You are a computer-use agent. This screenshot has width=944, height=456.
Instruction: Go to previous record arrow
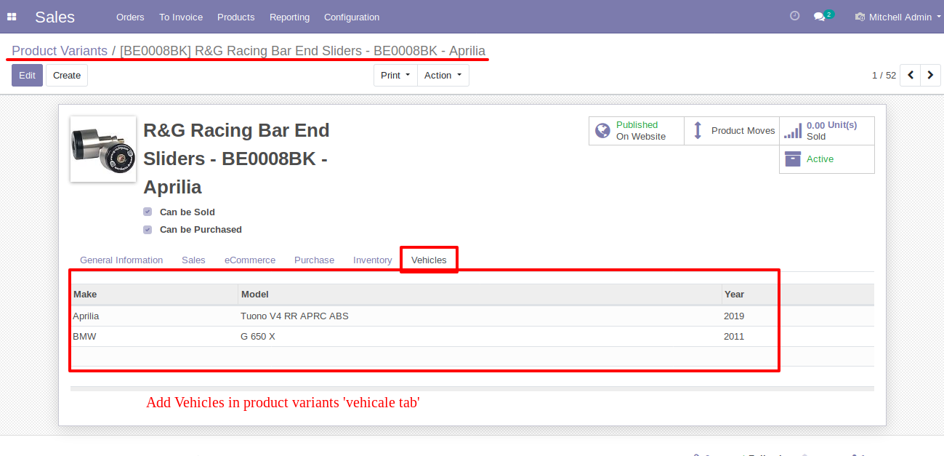click(910, 75)
